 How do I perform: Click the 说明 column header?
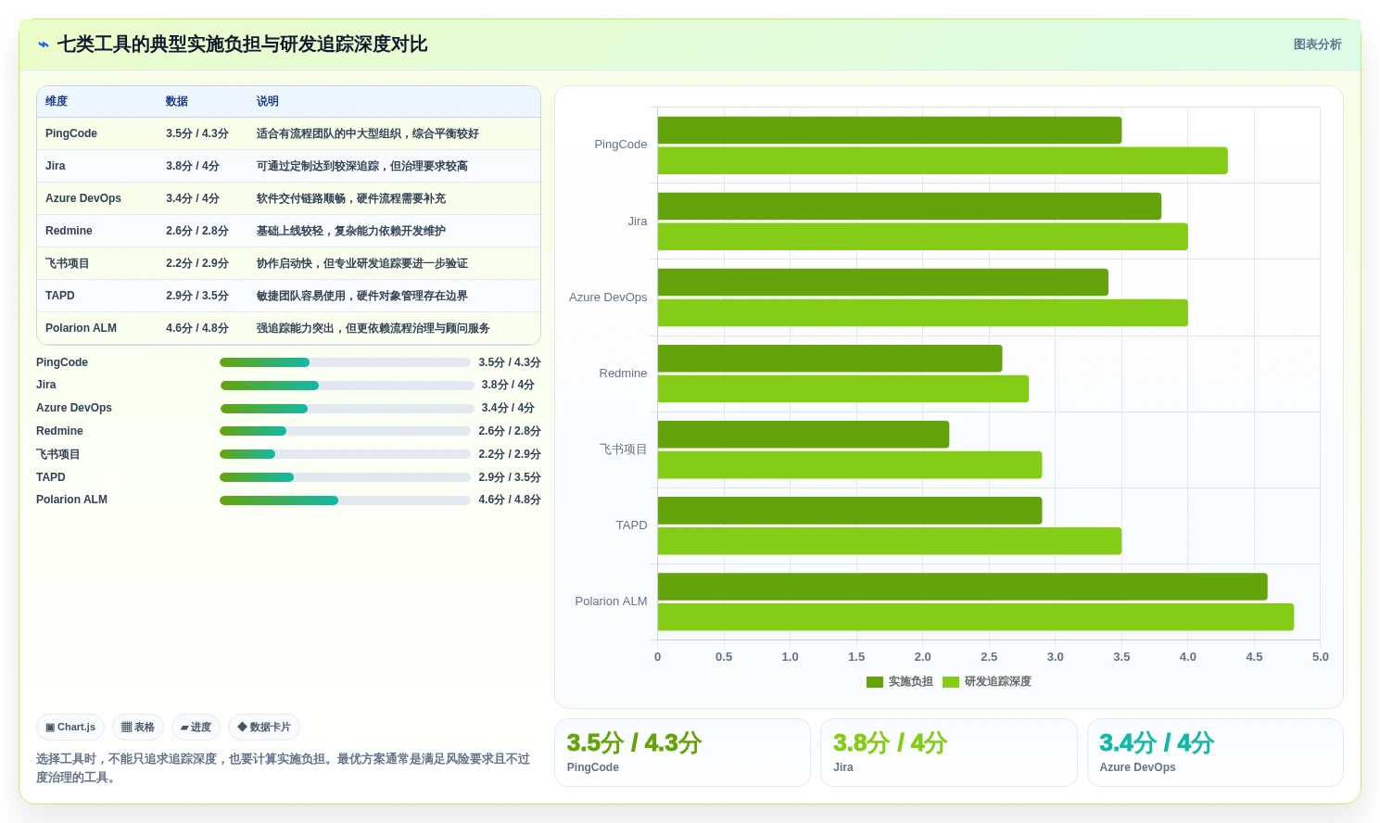[268, 101]
